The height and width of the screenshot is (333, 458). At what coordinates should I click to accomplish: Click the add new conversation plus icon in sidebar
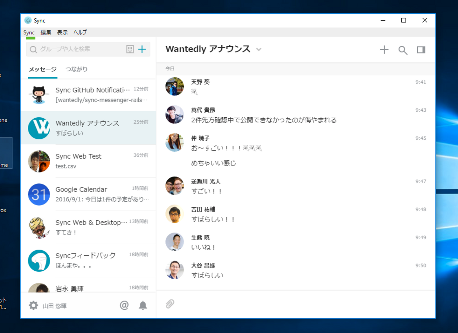[x=142, y=49]
